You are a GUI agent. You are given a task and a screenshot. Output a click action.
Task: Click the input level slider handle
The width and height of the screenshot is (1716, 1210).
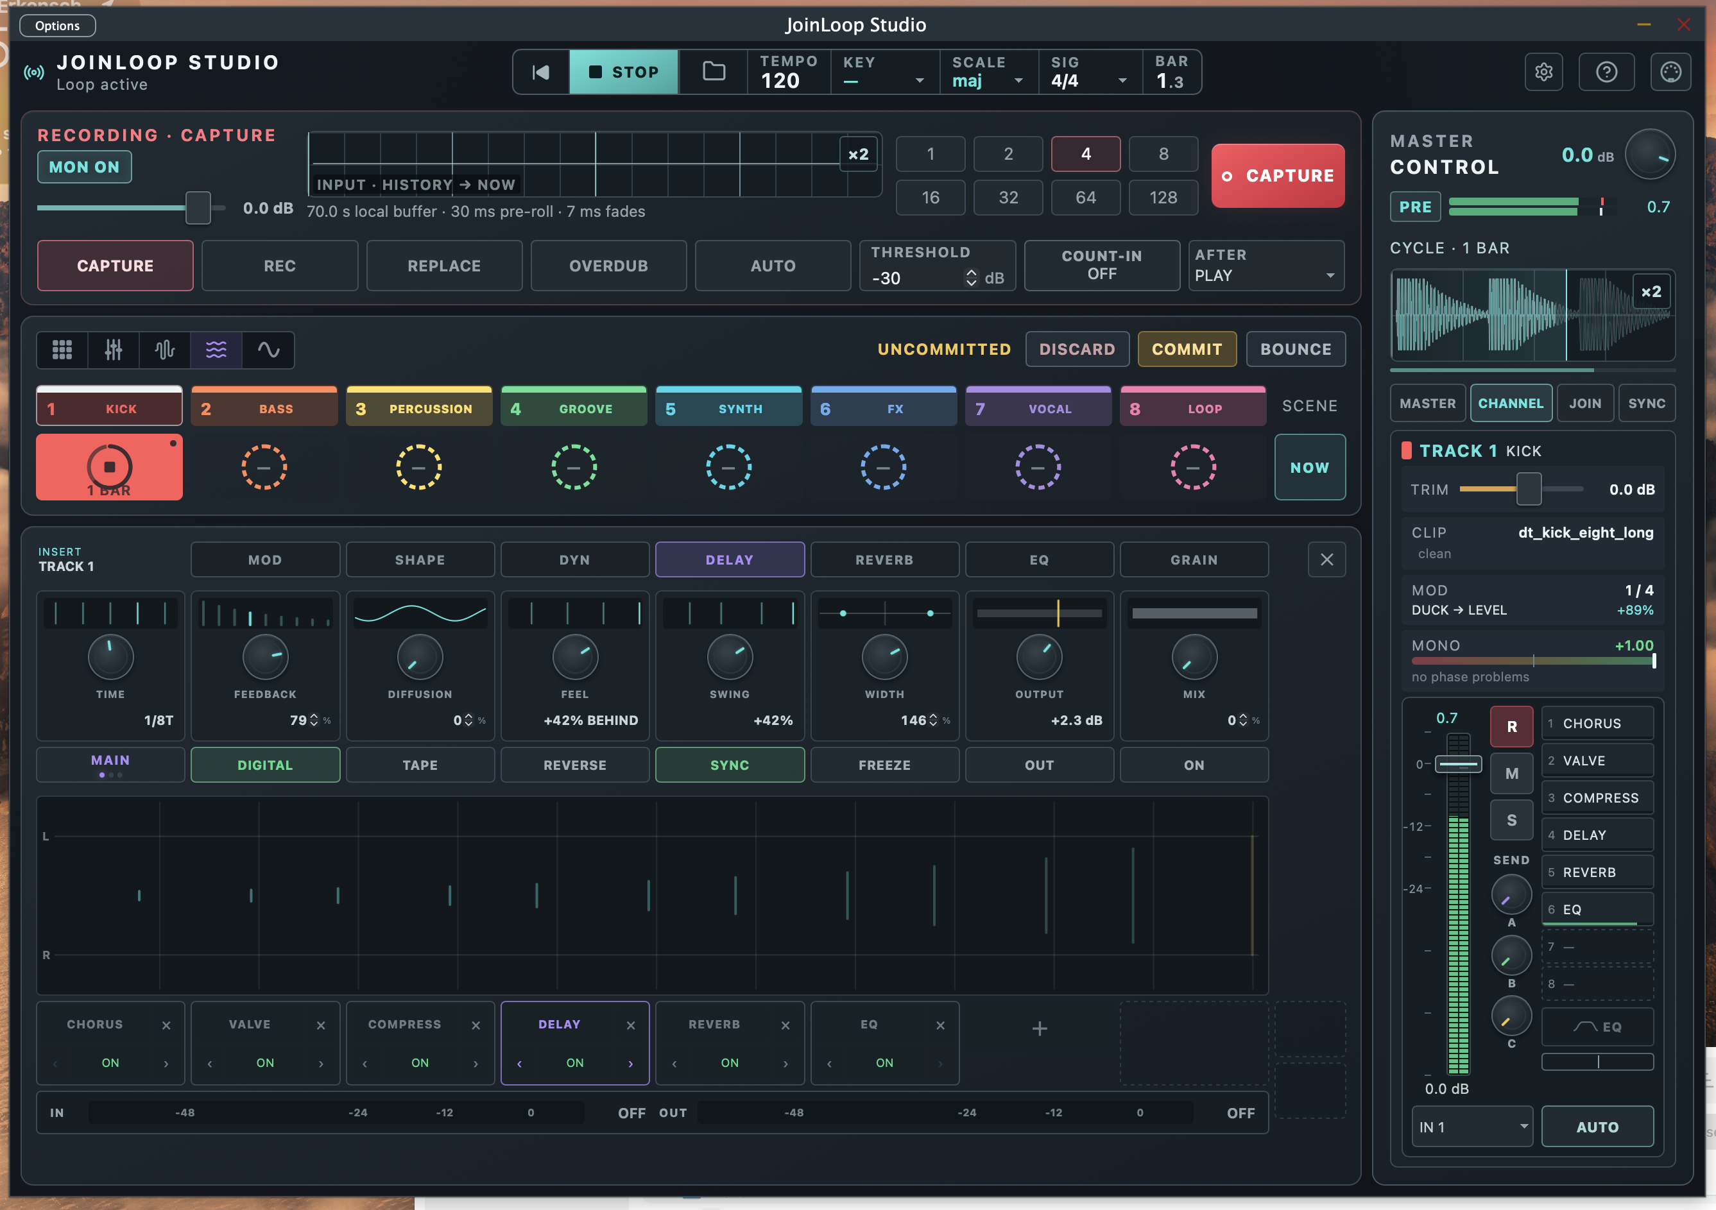pyautogui.click(x=198, y=208)
